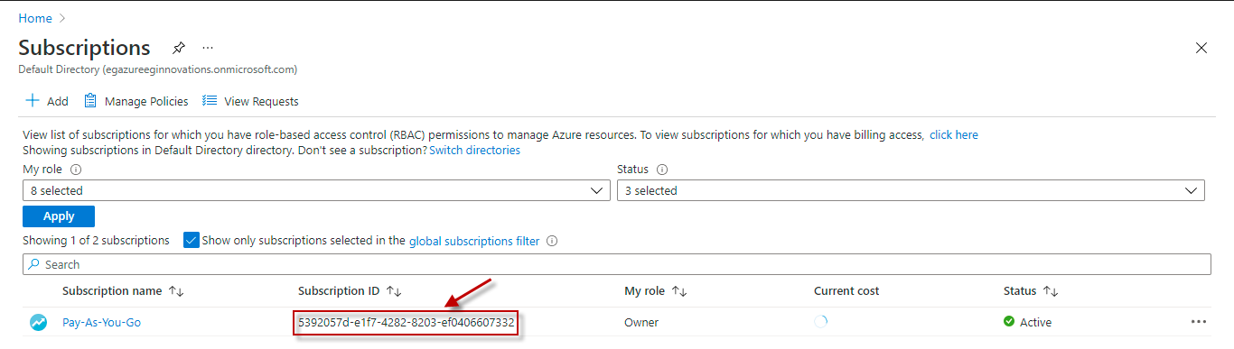Show info tooltip for My role
Screen dimensions: 1234x349
click(x=76, y=169)
